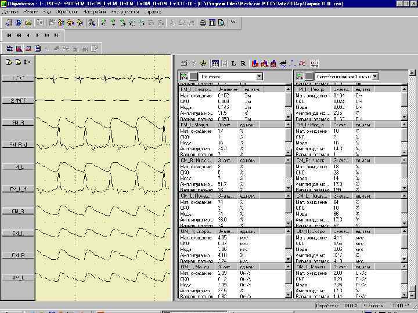Click the red waveform curve icon in results toolbar
The width and height of the screenshot is (418, 313).
[302, 63]
